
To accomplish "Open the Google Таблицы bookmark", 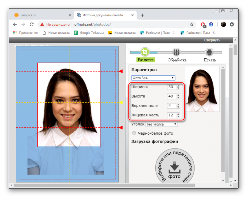I will click(89, 33).
